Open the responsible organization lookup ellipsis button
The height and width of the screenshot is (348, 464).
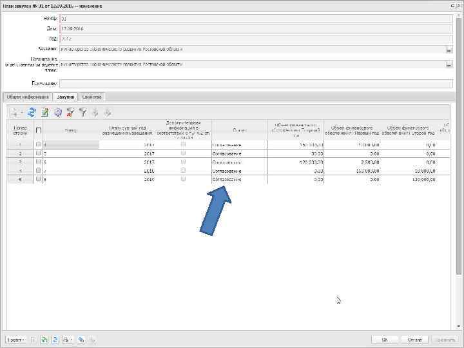click(449, 64)
